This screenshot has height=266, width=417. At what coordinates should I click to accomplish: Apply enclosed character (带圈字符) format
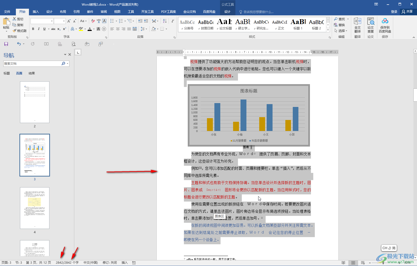(104, 29)
